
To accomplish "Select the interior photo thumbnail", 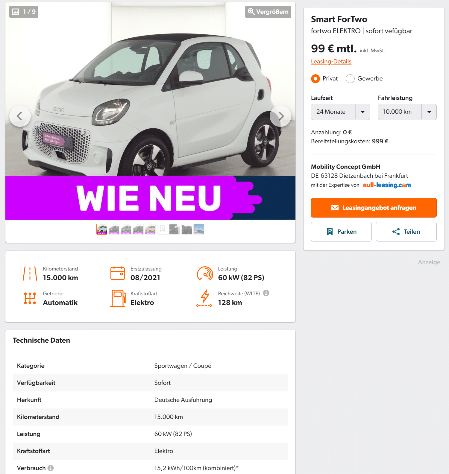I will [187, 229].
